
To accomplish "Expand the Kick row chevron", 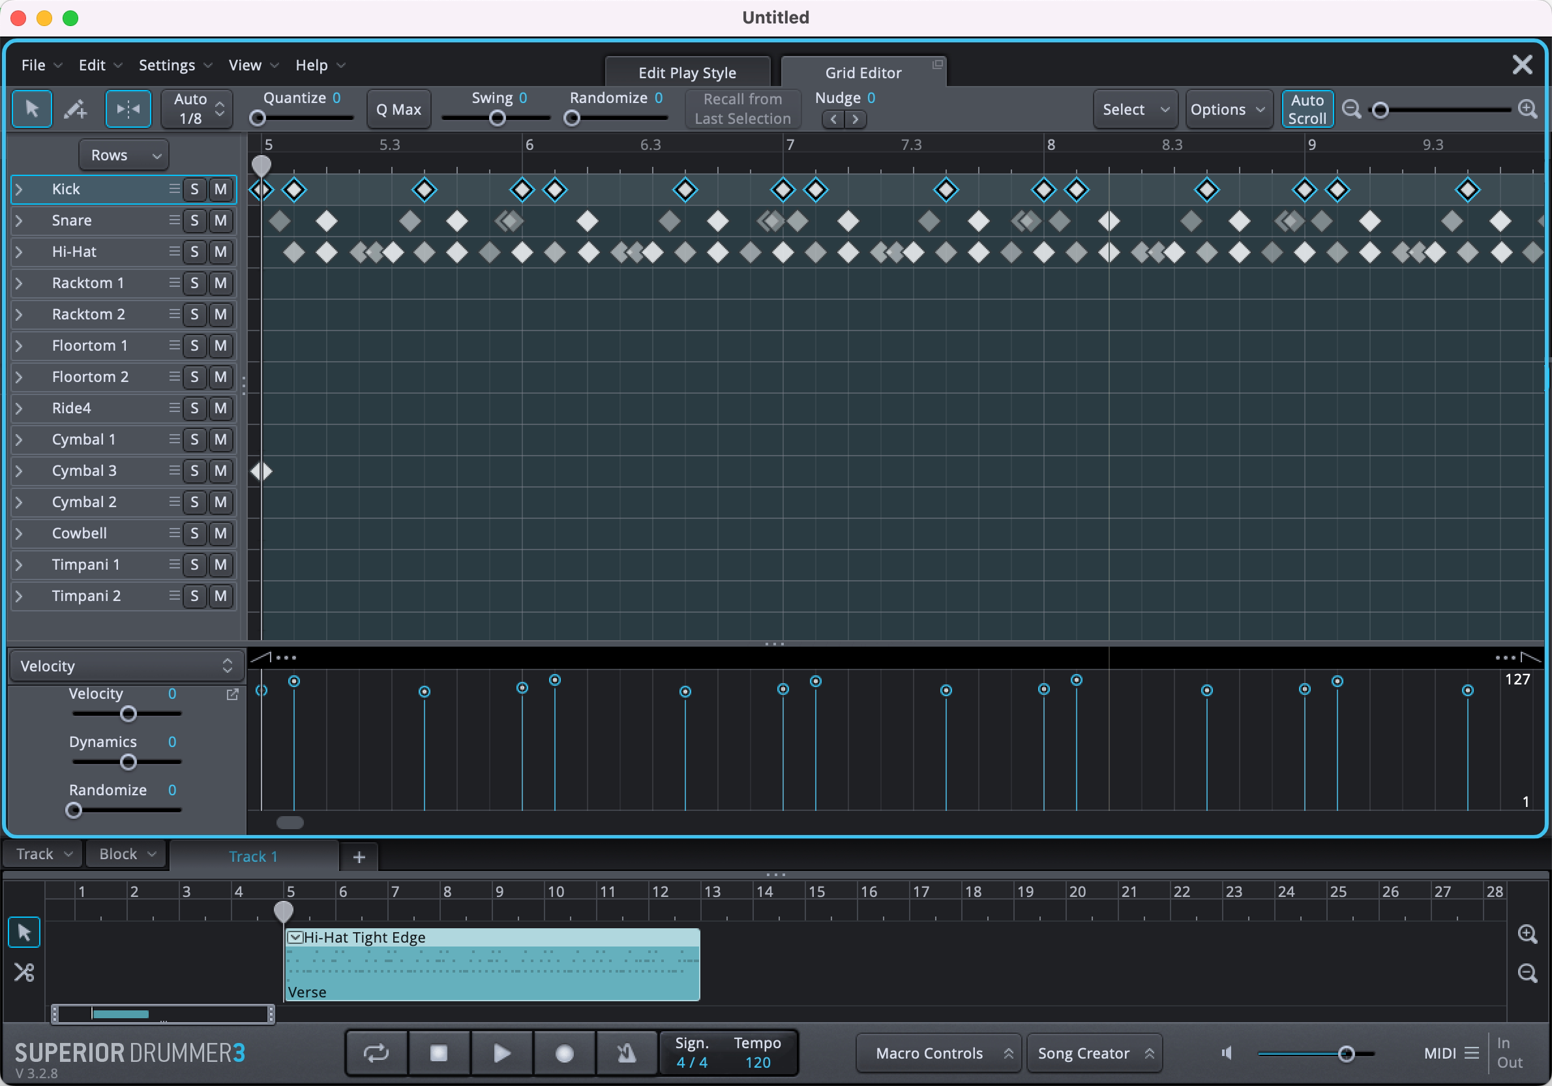I will [19, 190].
